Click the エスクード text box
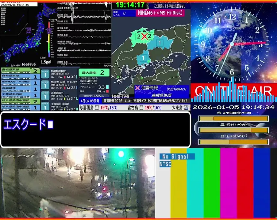This screenshot has height=220, width=277. tap(96, 130)
